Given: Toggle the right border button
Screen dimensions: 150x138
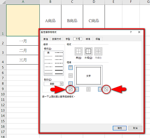Looking at the screenshot, I should click(100, 89).
